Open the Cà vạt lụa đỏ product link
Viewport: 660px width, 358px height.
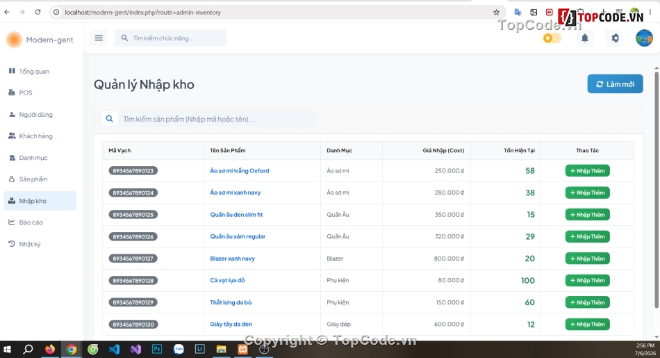click(x=227, y=281)
